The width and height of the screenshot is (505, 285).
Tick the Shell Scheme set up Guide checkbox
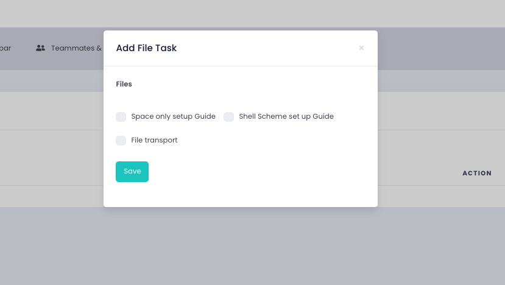tap(229, 117)
